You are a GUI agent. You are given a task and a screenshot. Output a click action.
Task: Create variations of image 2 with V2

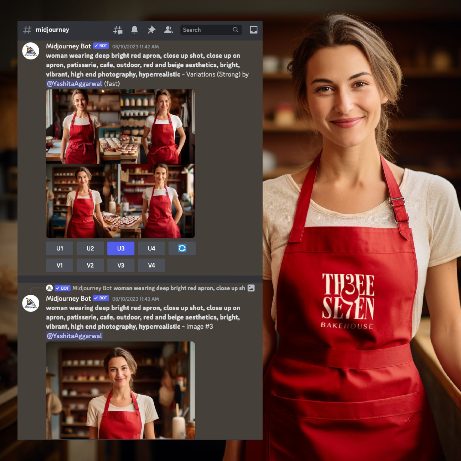click(90, 265)
